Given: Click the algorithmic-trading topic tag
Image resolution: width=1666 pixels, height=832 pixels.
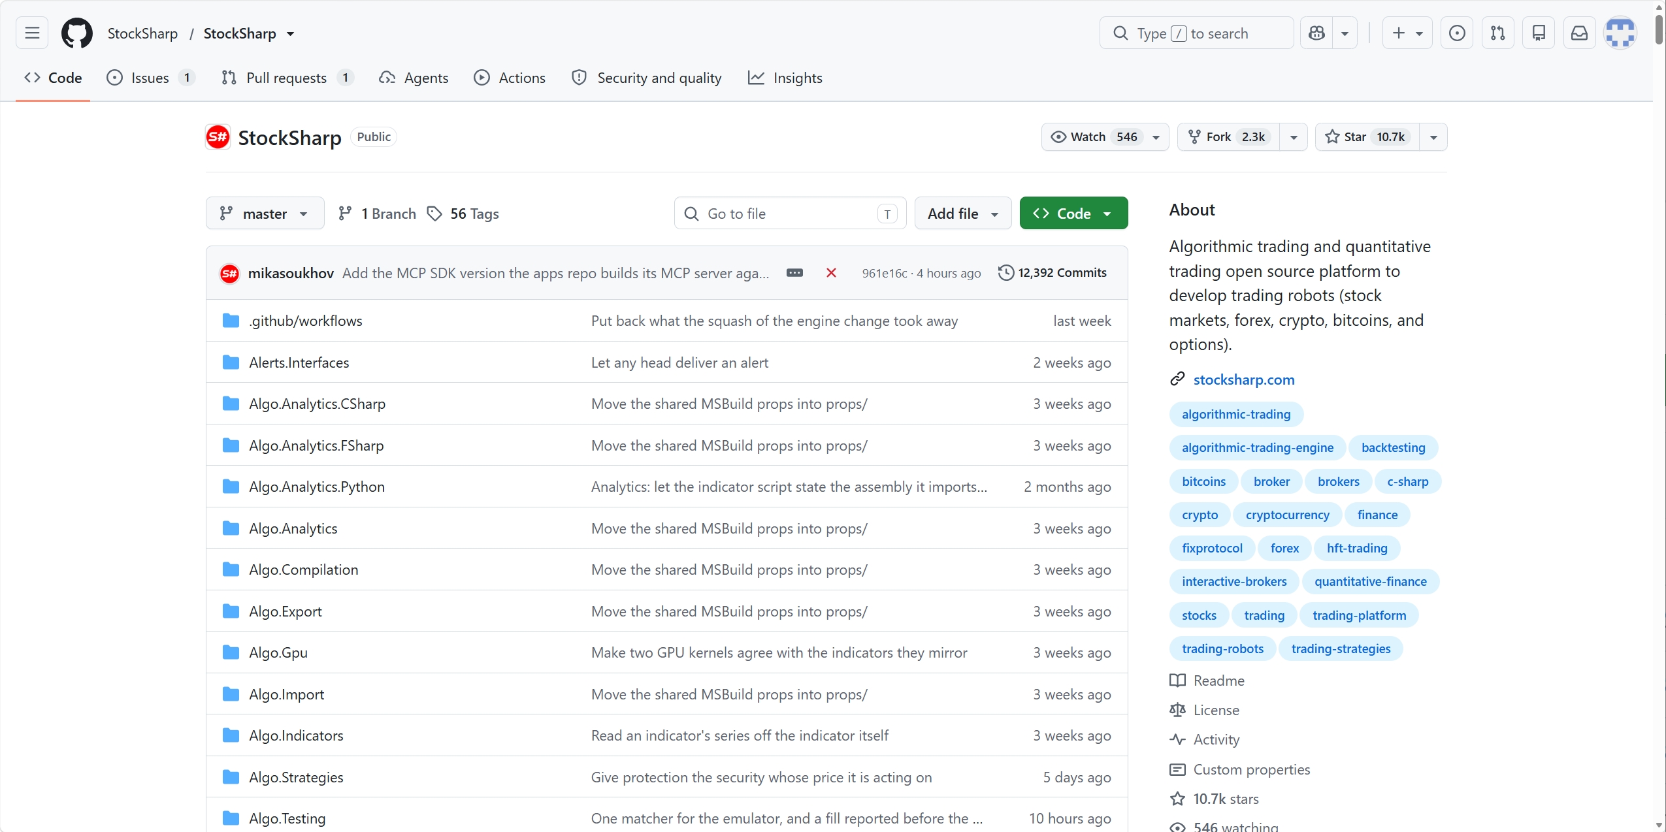Looking at the screenshot, I should point(1236,414).
